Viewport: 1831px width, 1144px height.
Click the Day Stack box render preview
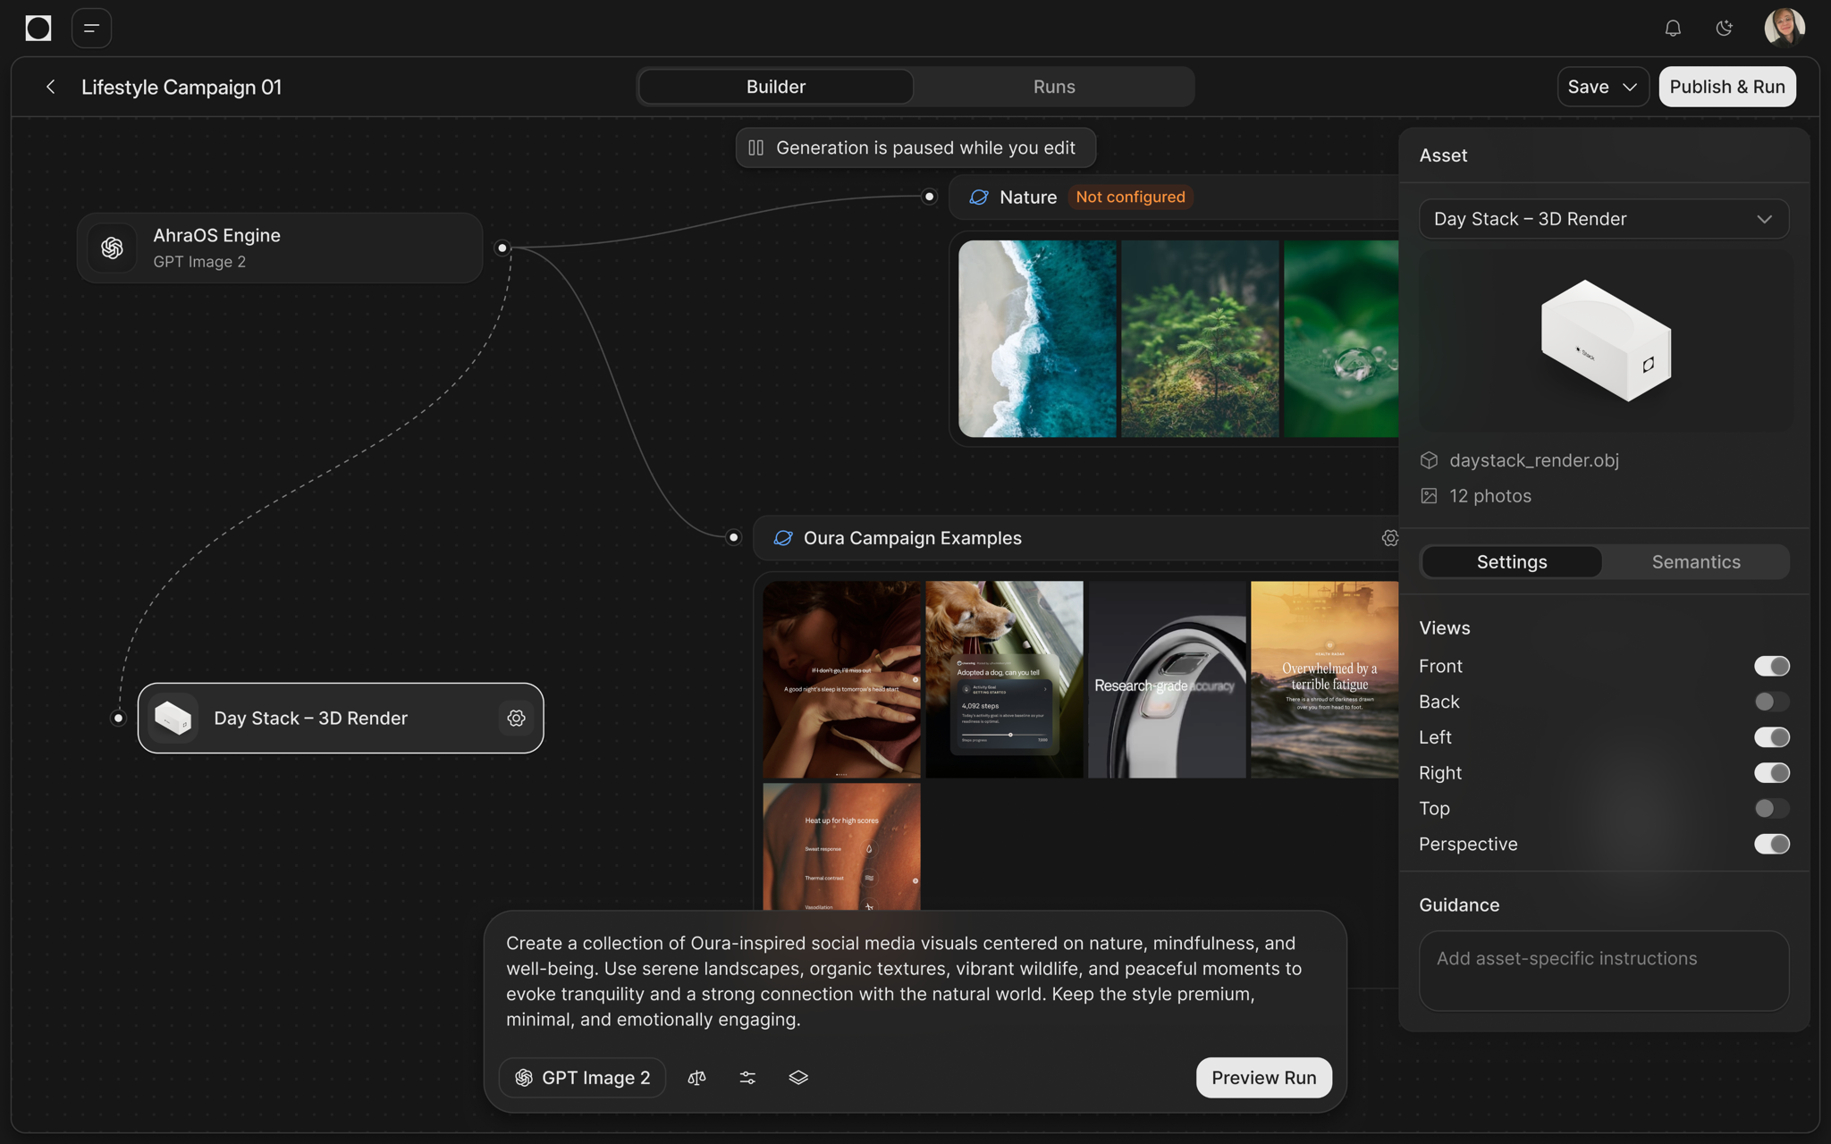tap(1606, 341)
